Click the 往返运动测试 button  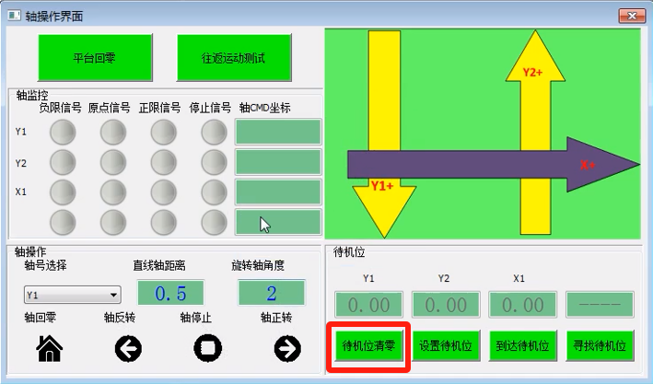234,58
